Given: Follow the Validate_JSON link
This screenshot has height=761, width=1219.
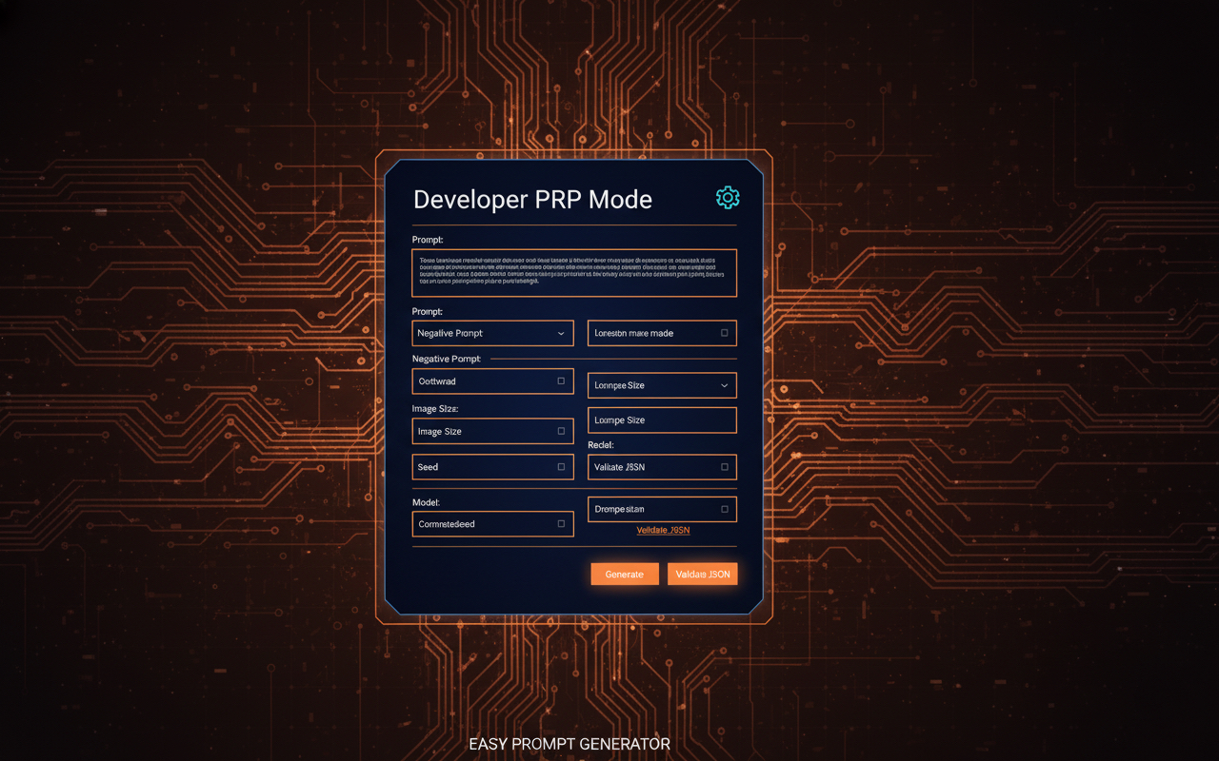Looking at the screenshot, I should click(662, 530).
